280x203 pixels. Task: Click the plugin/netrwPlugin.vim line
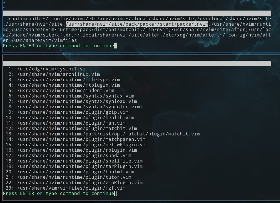pos(83,145)
